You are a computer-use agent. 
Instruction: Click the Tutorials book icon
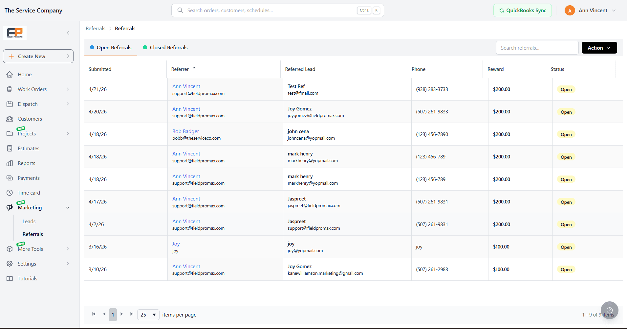(10, 279)
